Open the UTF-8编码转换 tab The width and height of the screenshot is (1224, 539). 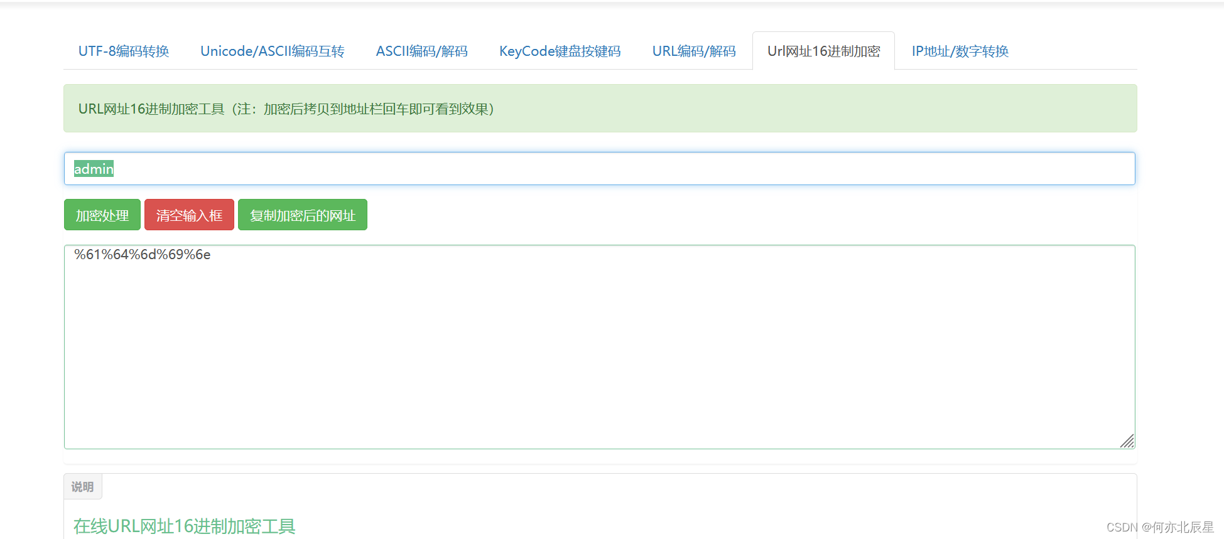click(124, 51)
